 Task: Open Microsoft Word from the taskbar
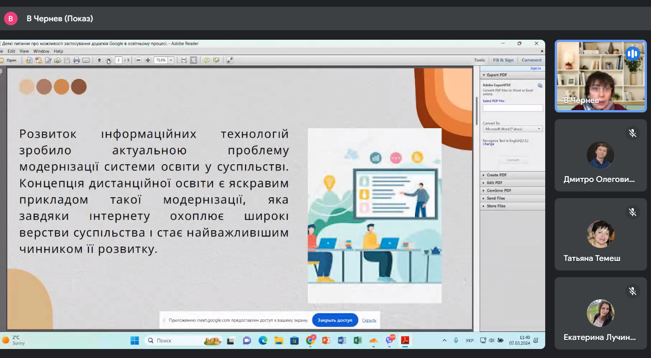pyautogui.click(x=341, y=340)
